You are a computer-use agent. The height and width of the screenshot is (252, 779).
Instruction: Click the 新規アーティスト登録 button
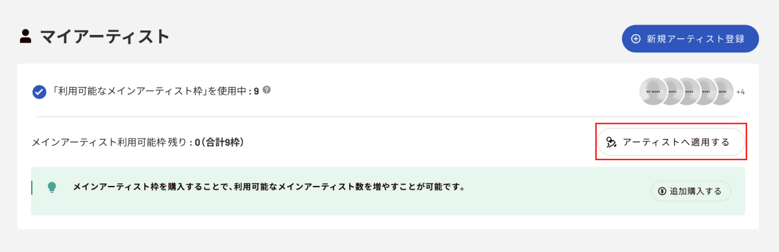690,39
